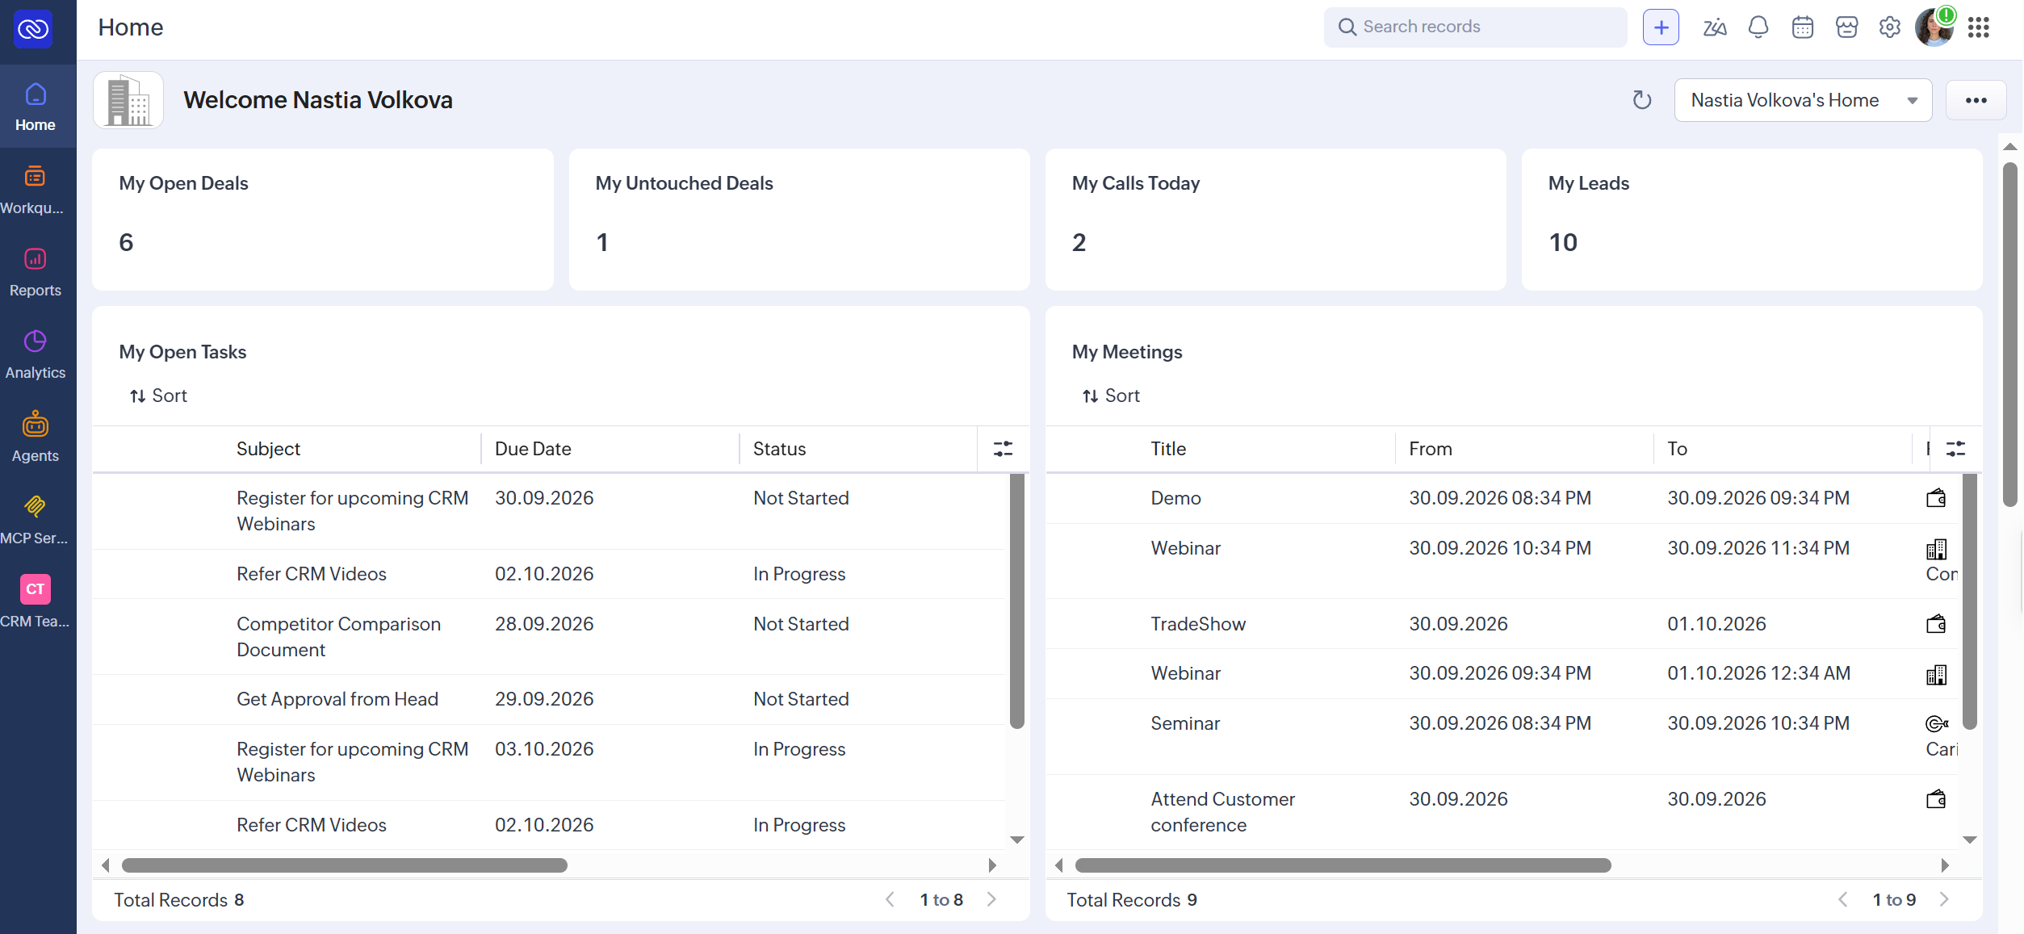Open column settings for My Meetings
Viewport: 2024px width, 934px height.
1955,449
